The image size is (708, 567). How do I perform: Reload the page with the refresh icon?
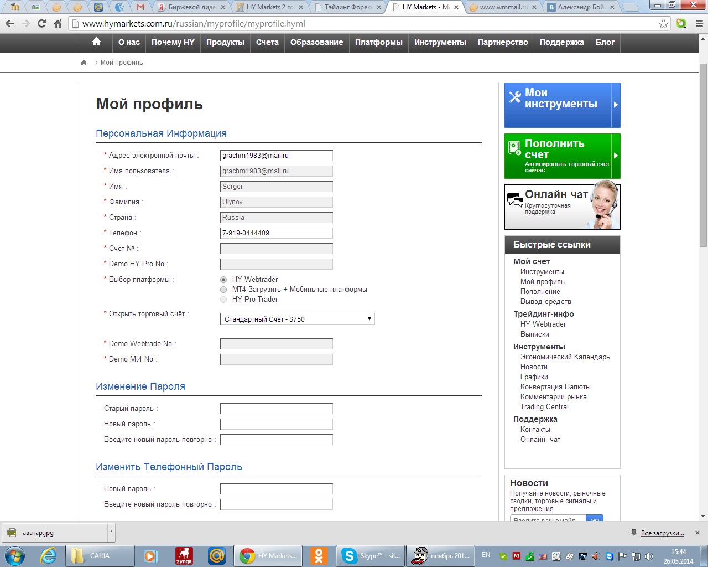(41, 24)
